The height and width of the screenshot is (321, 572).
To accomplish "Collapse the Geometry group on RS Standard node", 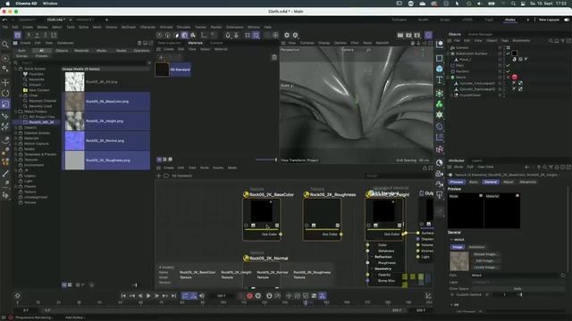I will tap(372, 269).
